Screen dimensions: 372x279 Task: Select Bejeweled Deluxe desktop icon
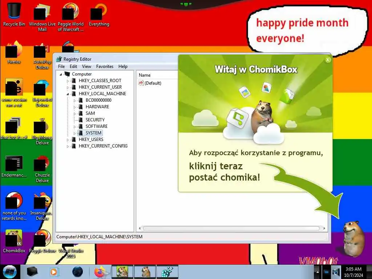click(42, 93)
